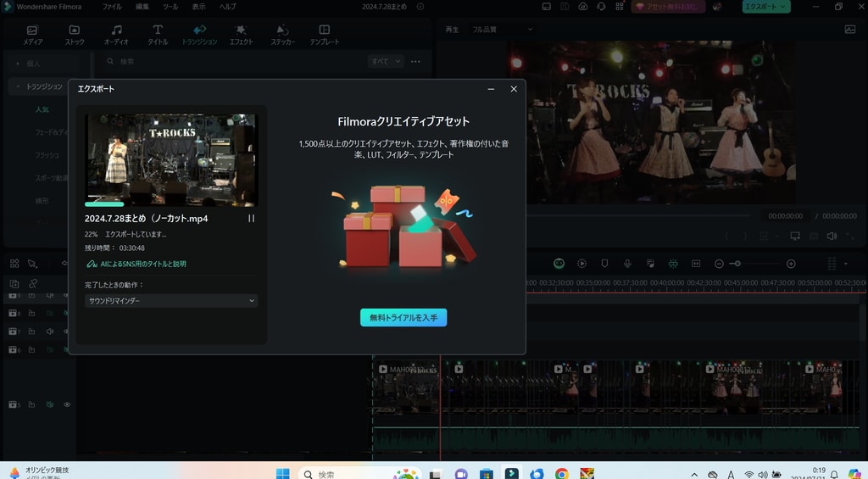Open the サウンドリマインダー completion action dropdown
Viewport: 868px width, 479px height.
pyautogui.click(x=171, y=301)
